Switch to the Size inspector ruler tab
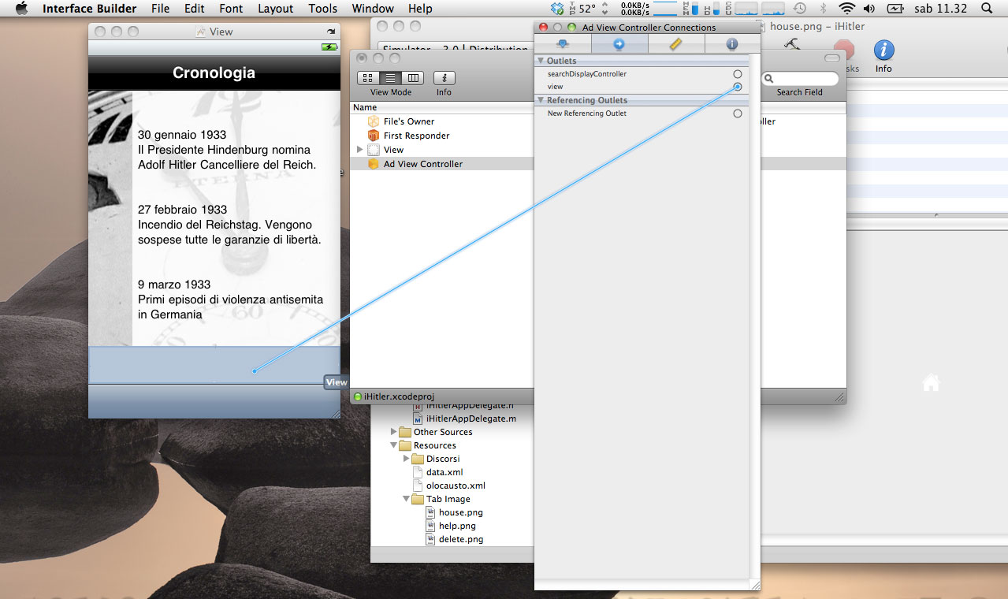Viewport: 1008px width, 599px height. [x=675, y=44]
